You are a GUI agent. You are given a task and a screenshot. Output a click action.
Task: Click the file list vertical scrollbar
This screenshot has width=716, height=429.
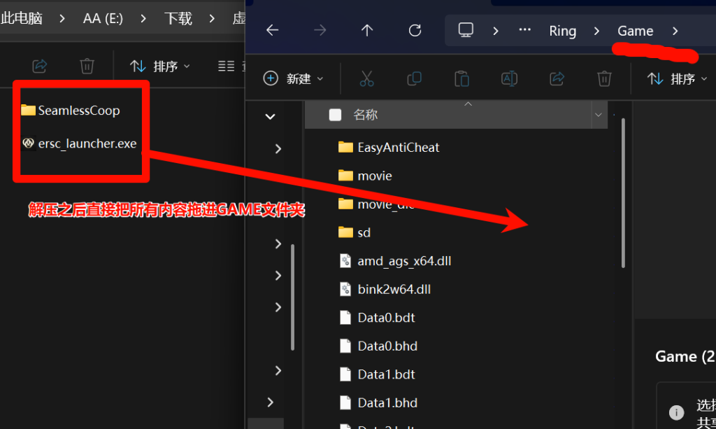[623, 192]
